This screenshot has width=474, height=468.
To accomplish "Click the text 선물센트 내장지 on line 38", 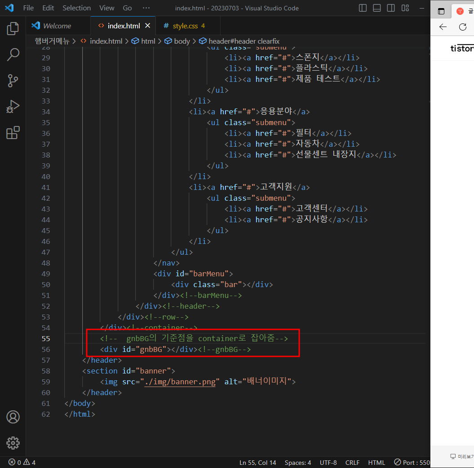I will tap(326, 154).
